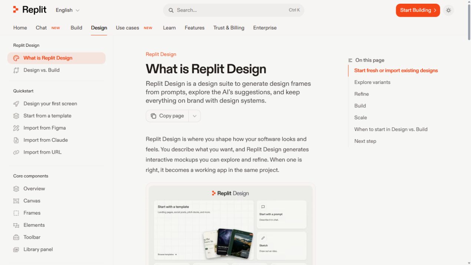This screenshot has width=471, height=265.
Task: Click the palette icon beside What is Replit Design
Action: (16, 58)
